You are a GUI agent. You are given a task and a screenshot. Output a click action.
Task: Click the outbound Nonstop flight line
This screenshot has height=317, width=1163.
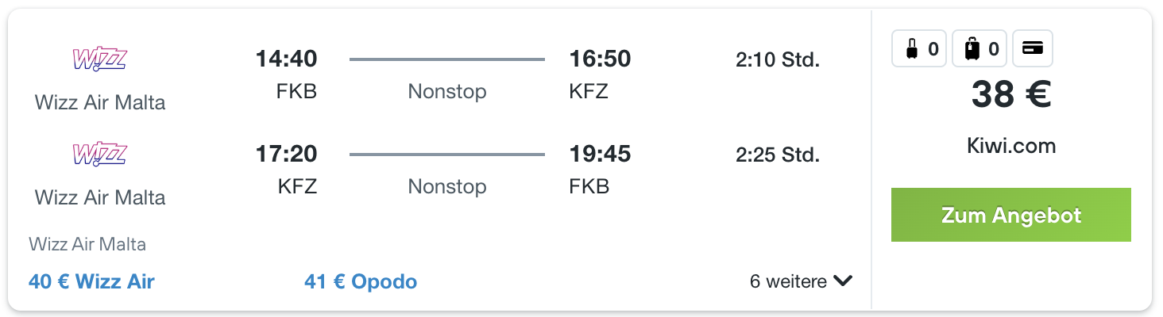point(447,59)
